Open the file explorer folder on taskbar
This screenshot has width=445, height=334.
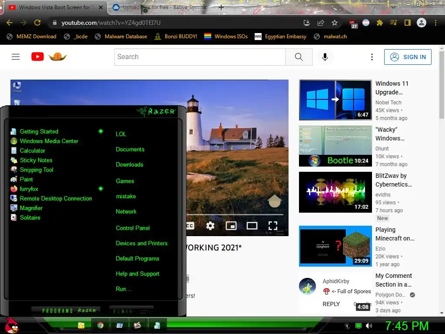pyautogui.click(x=81, y=325)
